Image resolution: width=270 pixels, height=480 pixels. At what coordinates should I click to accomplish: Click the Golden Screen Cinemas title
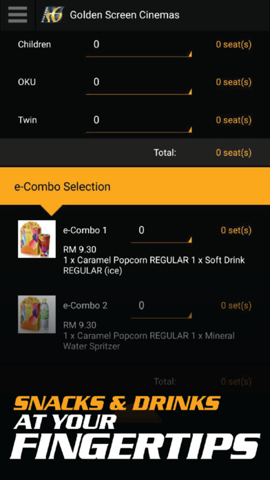point(125,14)
